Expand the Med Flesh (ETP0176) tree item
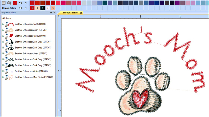209x117 pixels. (x=3, y=77)
